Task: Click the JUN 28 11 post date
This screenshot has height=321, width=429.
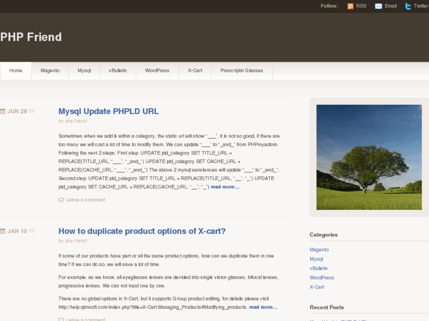Action: pos(21,111)
